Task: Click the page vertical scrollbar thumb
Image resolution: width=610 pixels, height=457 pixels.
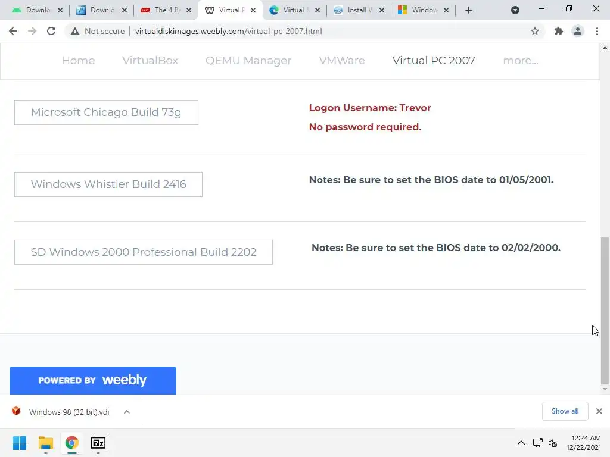Action: click(605, 310)
